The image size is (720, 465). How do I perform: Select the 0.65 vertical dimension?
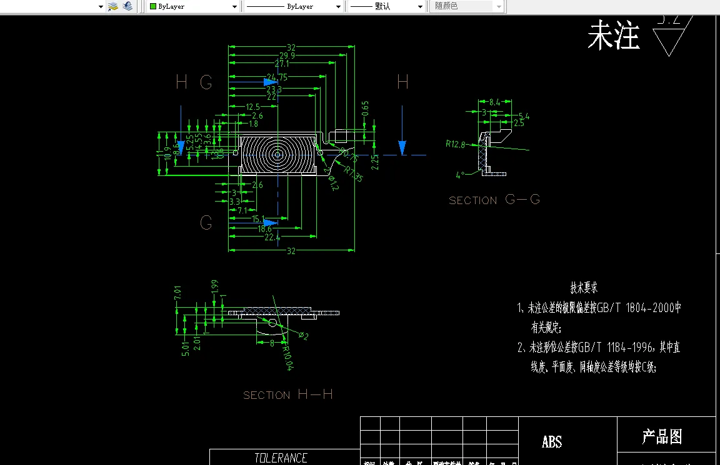coord(365,109)
